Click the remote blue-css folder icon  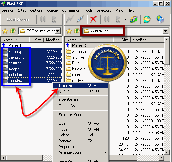tap(69, 69)
